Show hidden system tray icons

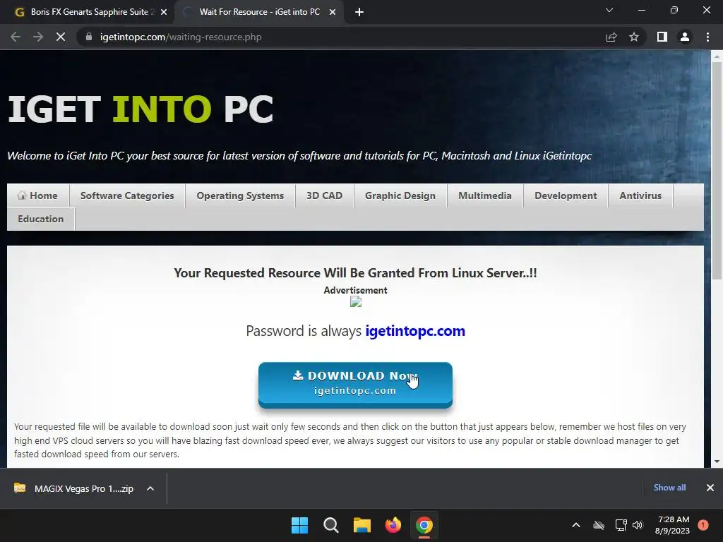[576, 525]
